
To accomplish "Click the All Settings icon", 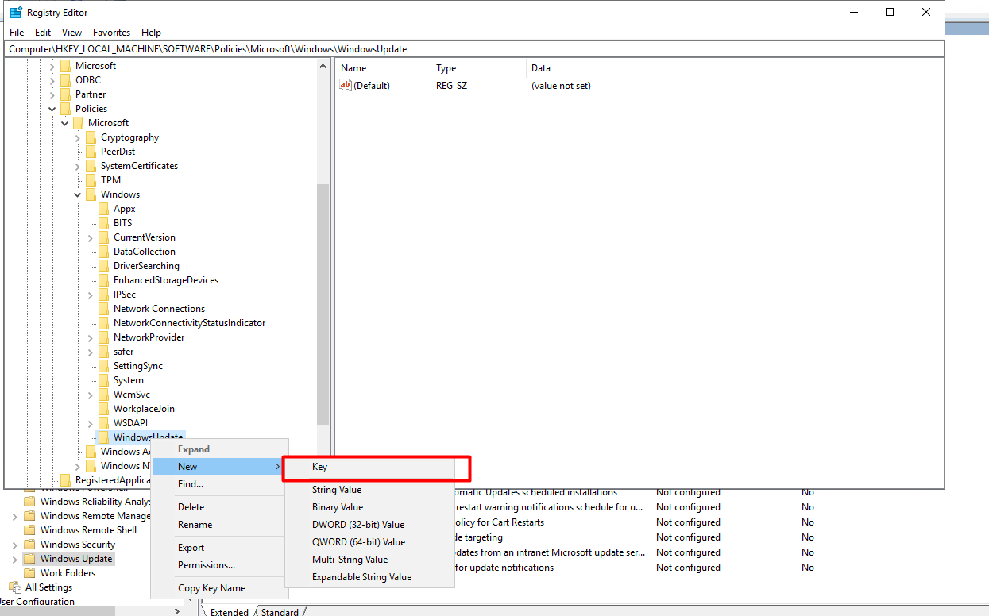I will pos(15,587).
